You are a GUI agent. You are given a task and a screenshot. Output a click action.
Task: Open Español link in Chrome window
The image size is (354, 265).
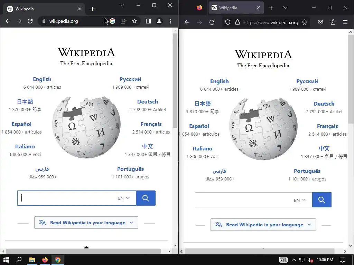point(21,124)
